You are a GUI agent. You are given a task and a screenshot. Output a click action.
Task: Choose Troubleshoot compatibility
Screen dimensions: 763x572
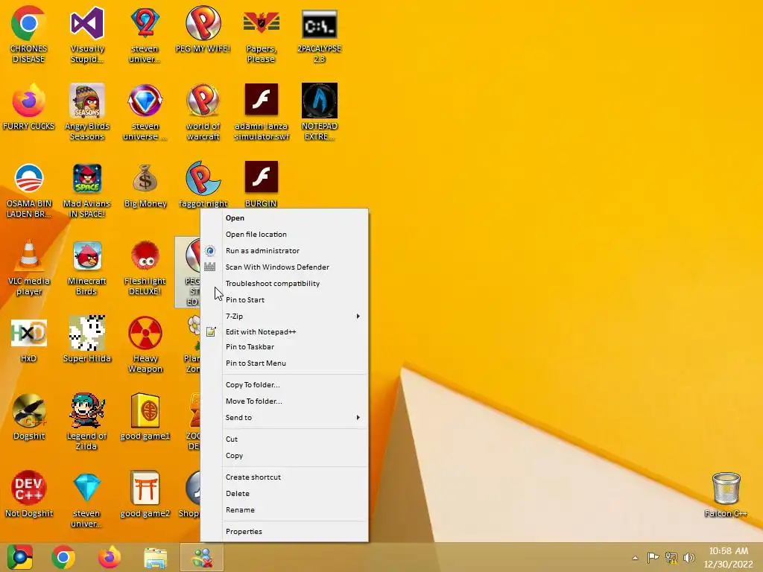point(285,284)
